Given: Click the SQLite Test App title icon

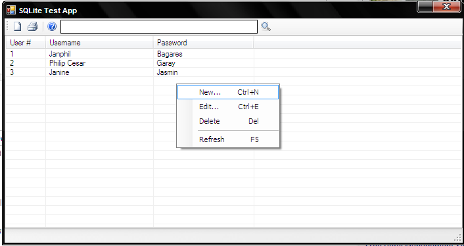Looking at the screenshot, I should pos(11,11).
